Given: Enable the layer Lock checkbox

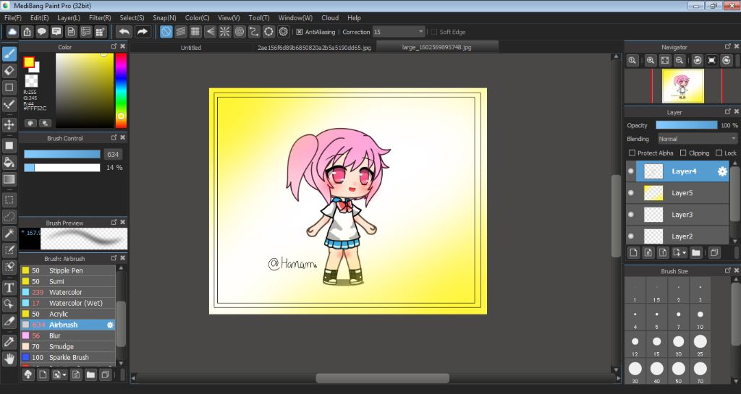Looking at the screenshot, I should [x=719, y=153].
